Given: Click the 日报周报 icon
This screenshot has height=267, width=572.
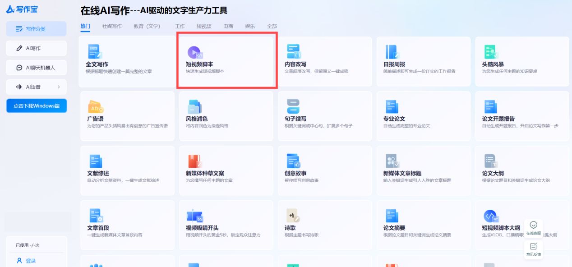Looking at the screenshot, I should (x=392, y=52).
